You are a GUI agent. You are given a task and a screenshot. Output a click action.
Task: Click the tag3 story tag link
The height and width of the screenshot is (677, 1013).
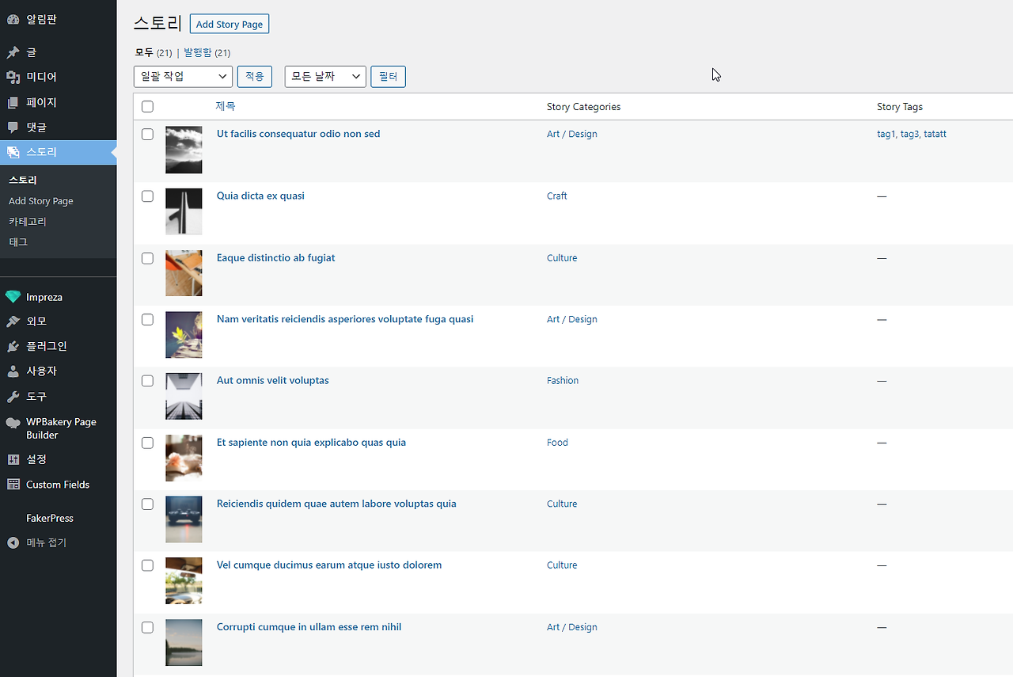coord(910,134)
